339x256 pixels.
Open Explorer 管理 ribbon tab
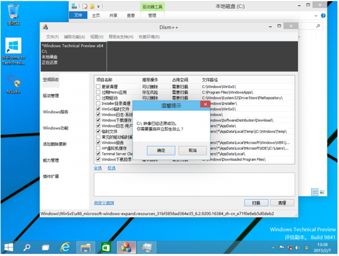[x=152, y=15]
